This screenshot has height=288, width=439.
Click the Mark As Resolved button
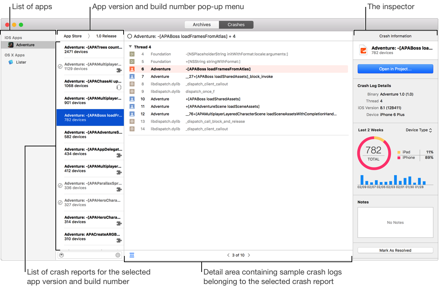point(395,250)
